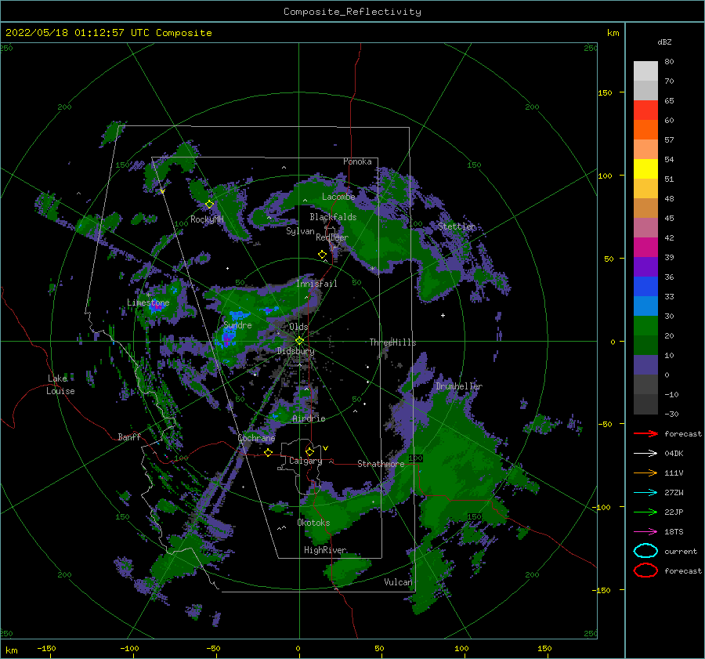Viewport: 705px width, 659px height.
Task: Select the Sundre map label
Action: coord(237,324)
